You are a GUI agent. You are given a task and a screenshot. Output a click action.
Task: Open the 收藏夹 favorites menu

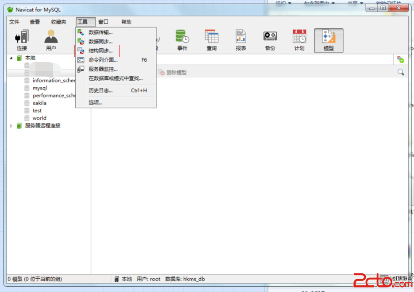pos(58,22)
